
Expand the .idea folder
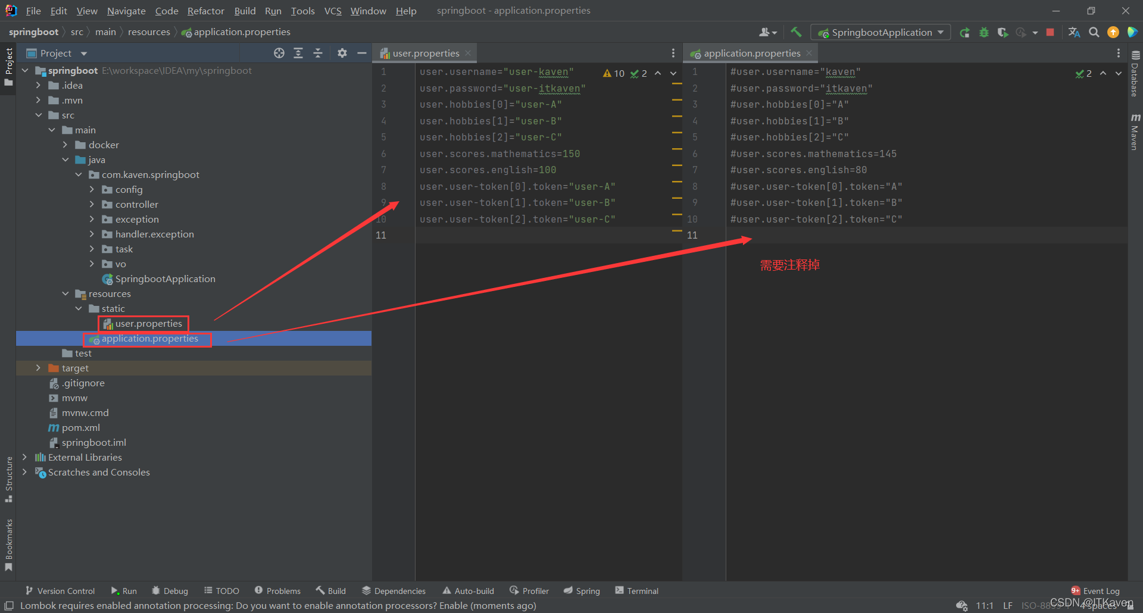click(38, 85)
